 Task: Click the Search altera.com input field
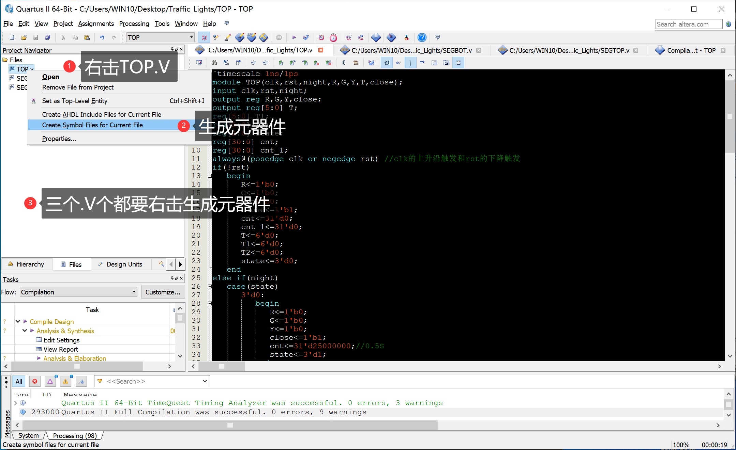(689, 24)
